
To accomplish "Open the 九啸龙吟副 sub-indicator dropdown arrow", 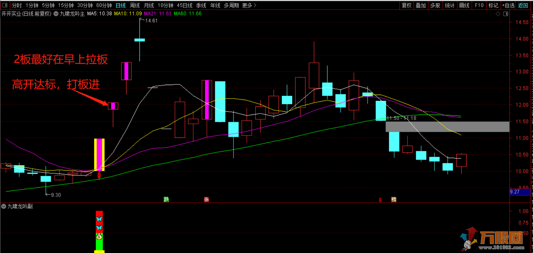I will (x=4, y=206).
